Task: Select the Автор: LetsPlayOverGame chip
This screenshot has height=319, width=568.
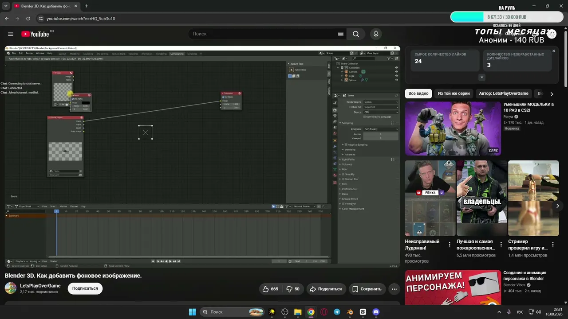Action: 504,93
